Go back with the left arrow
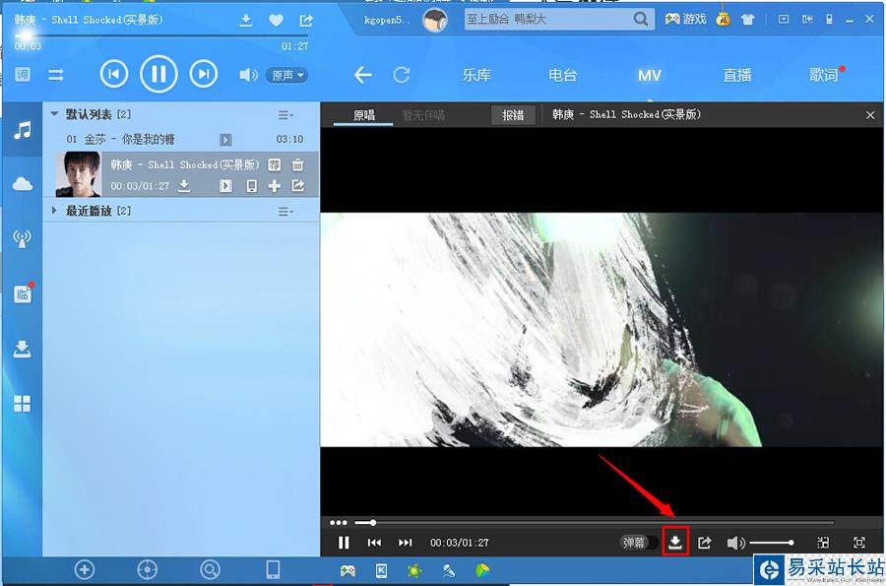Screen dimensions: 886x586 click(x=362, y=75)
